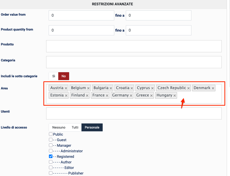Choose Nessuno access level
This screenshot has width=230, height=176.
[59, 128]
